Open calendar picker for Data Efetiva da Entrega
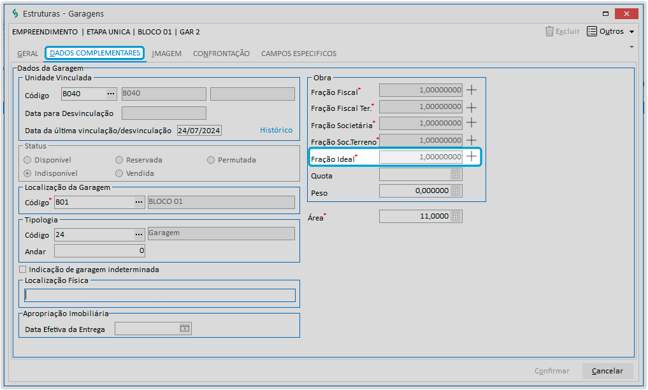Screen dimensions: 648x390 click(185, 328)
